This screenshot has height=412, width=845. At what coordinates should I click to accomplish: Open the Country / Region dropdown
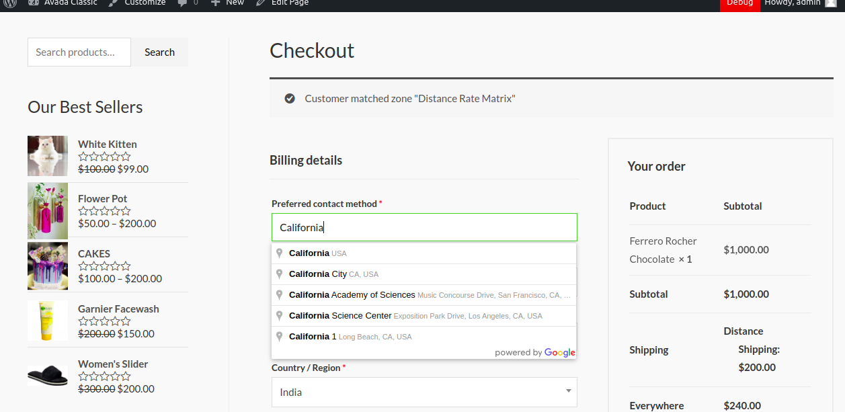(424, 392)
